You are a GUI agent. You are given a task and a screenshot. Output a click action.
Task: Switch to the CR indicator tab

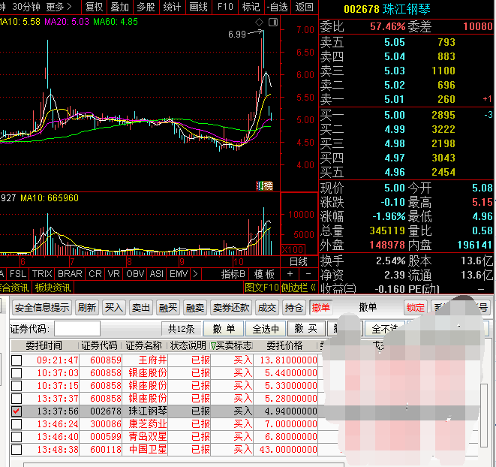[x=95, y=274]
